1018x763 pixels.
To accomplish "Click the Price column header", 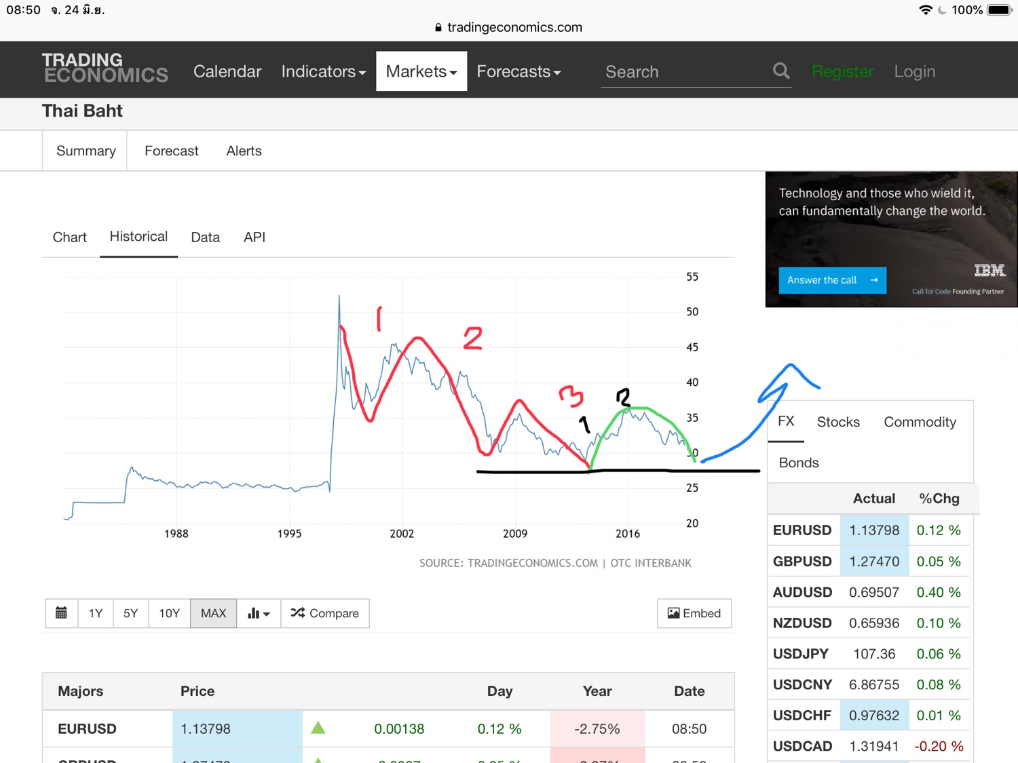I will [197, 691].
